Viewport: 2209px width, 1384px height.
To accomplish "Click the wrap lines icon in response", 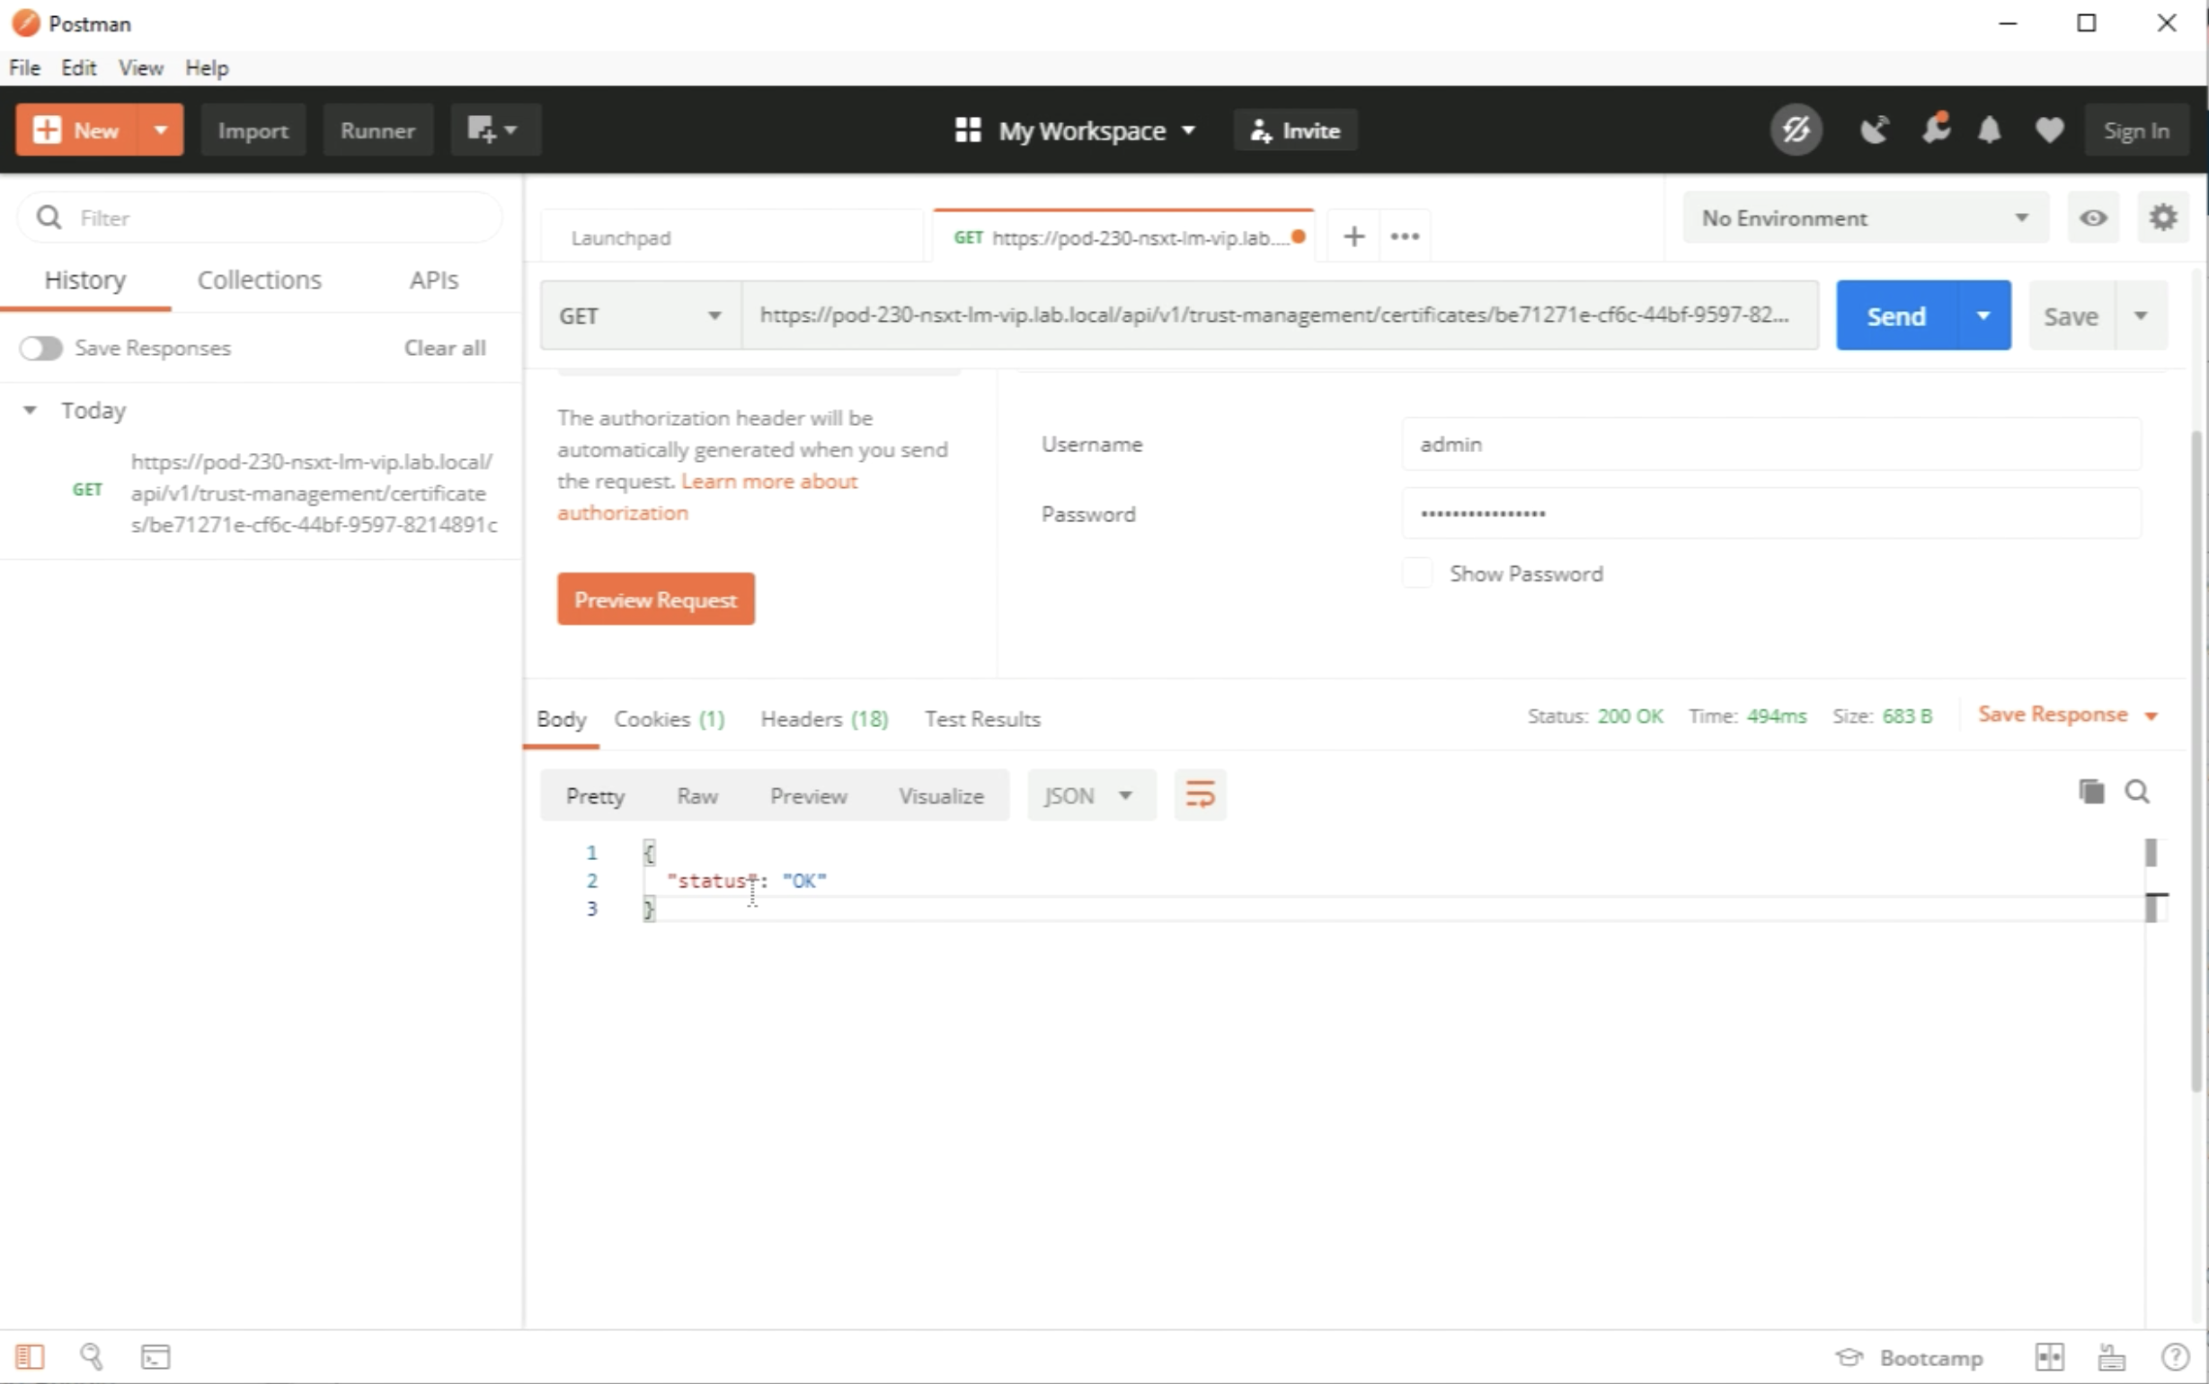I will [1200, 794].
